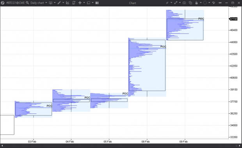Select the pencil drawing tool
Viewport: 242px width, 148px height.
59,3
